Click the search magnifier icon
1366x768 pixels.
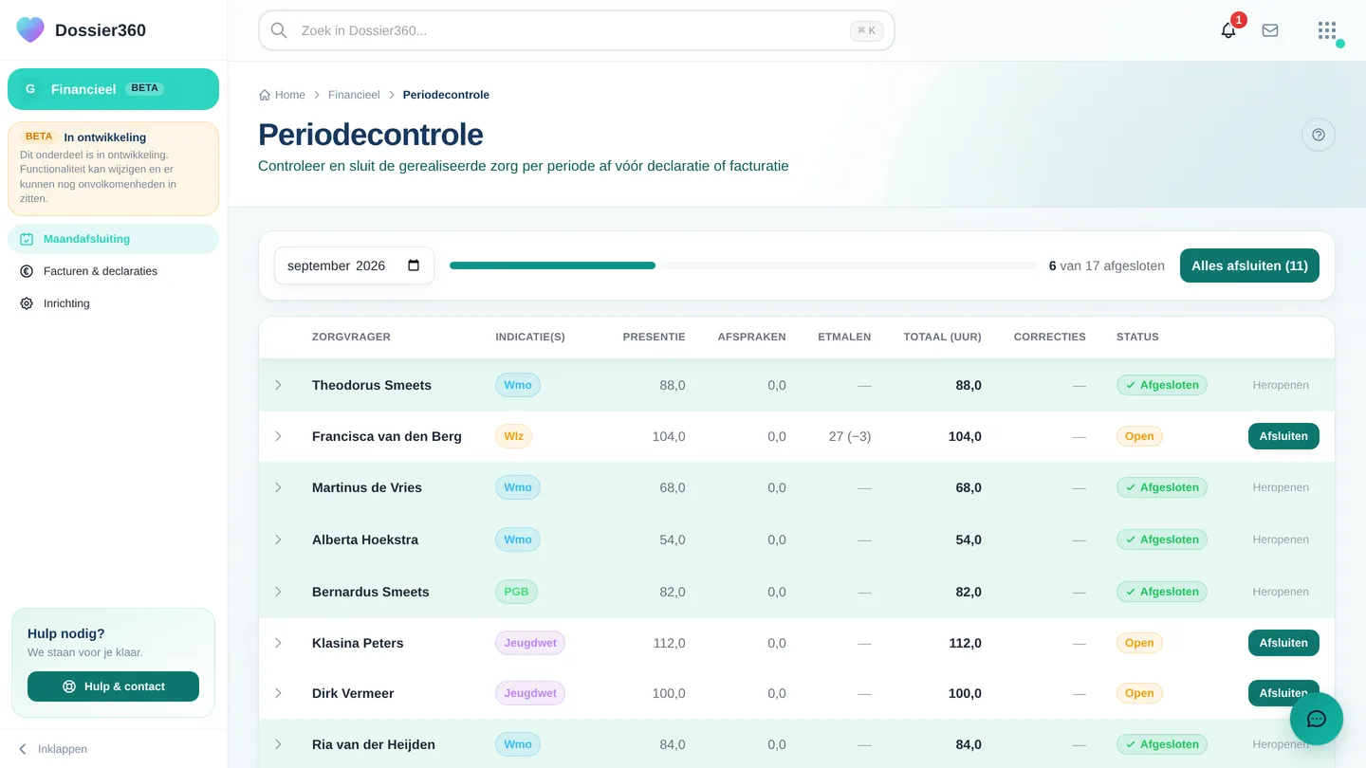pos(279,30)
